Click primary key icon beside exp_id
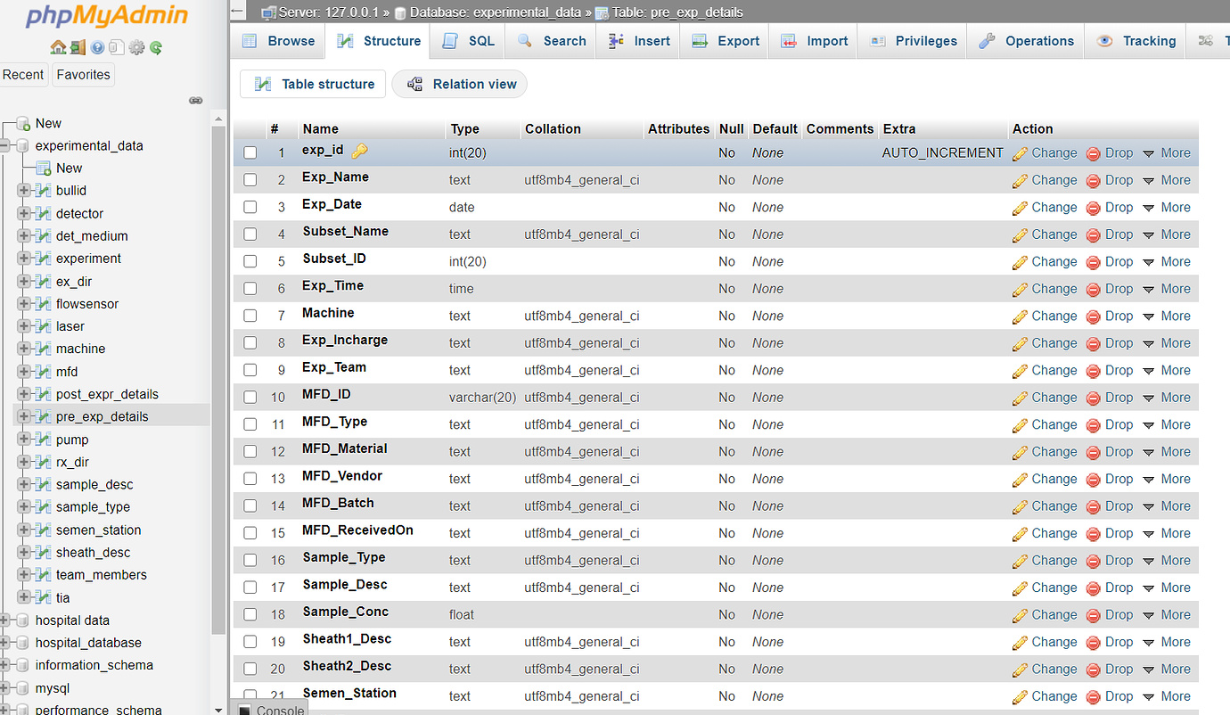This screenshot has height=715, width=1230. click(x=359, y=152)
